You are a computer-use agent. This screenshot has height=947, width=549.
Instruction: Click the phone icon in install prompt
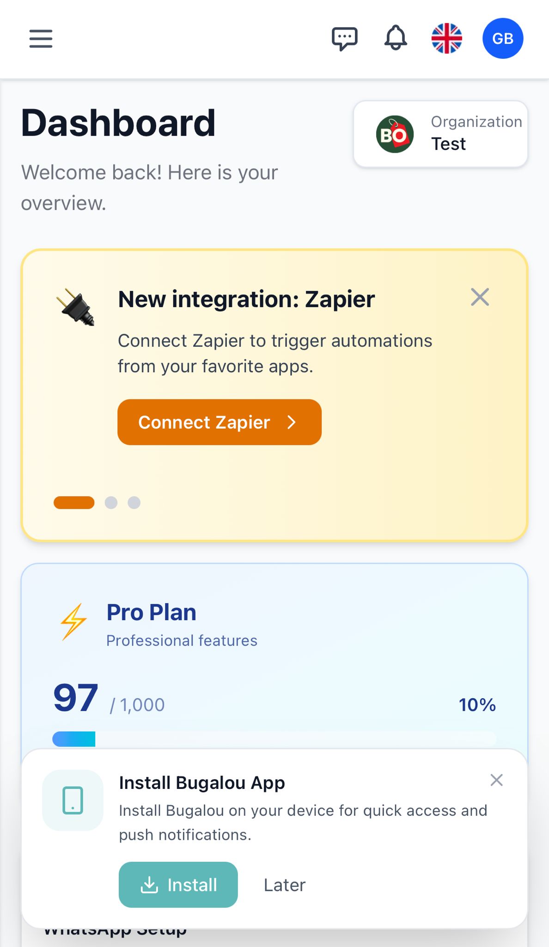click(x=73, y=800)
